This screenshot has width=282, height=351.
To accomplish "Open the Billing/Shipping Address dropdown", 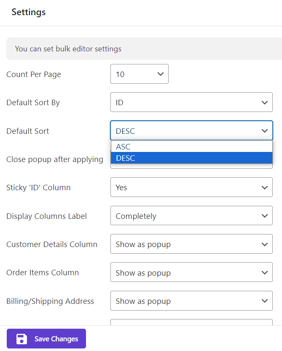I will [x=191, y=301].
